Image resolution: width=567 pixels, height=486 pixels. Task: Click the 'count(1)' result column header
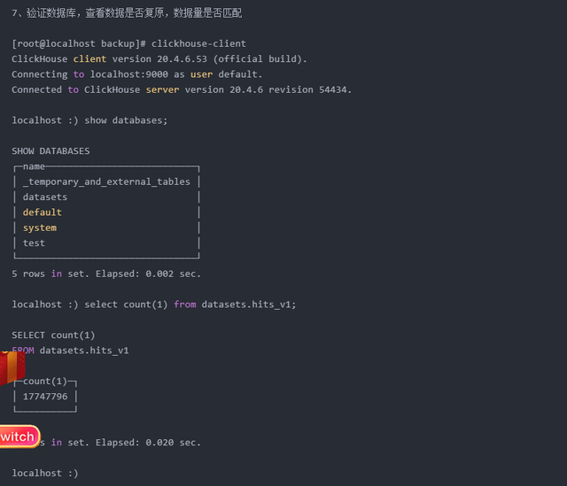coord(45,381)
